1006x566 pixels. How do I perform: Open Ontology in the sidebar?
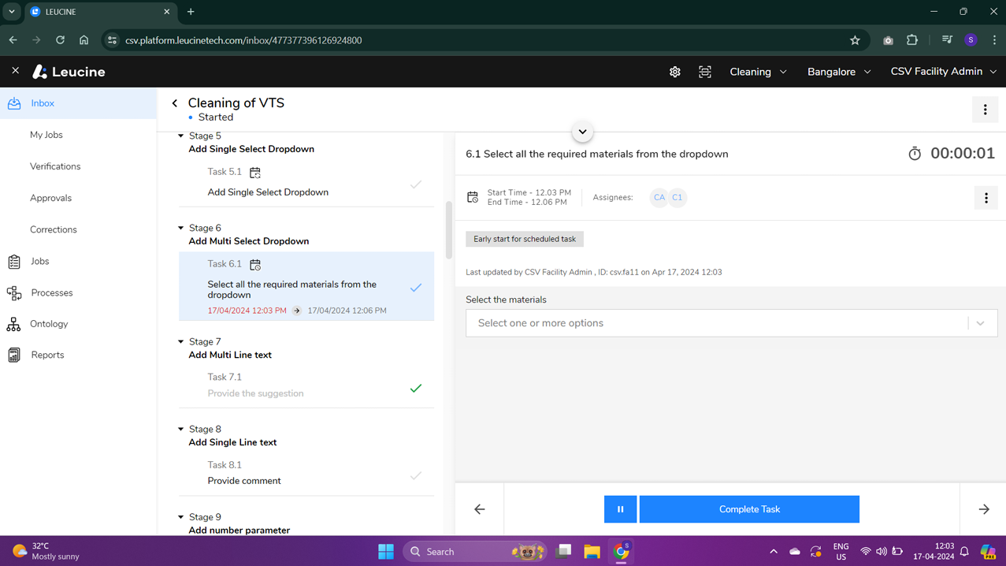coord(49,324)
